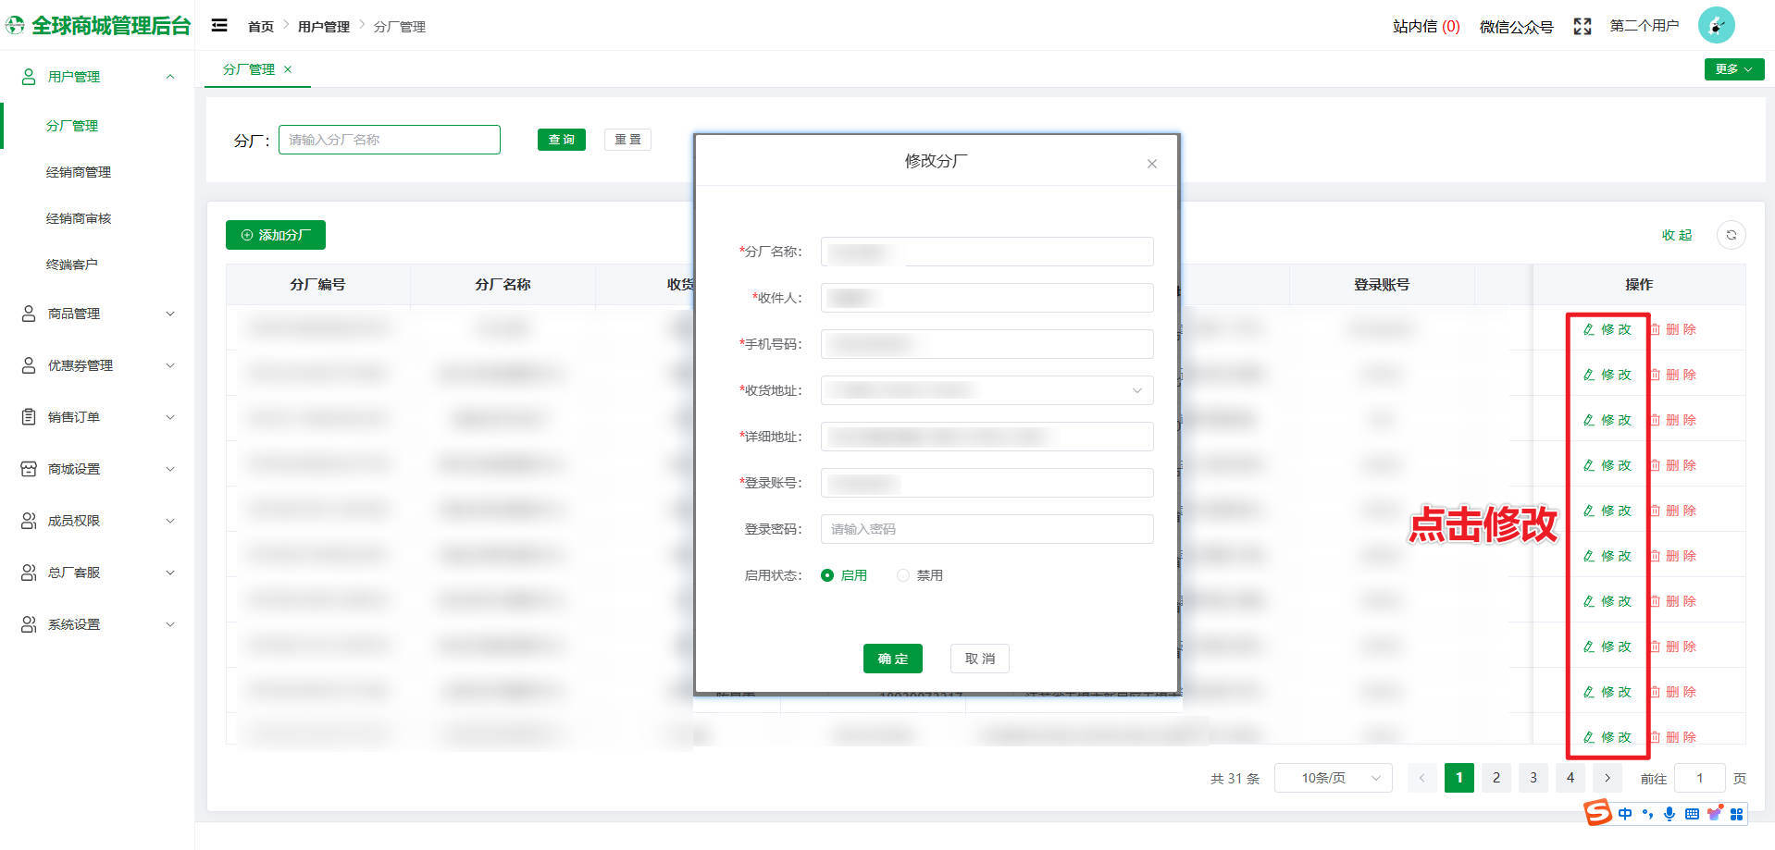Open the 更多 dropdown button
Viewport: 1775px width, 850px height.
(x=1733, y=69)
